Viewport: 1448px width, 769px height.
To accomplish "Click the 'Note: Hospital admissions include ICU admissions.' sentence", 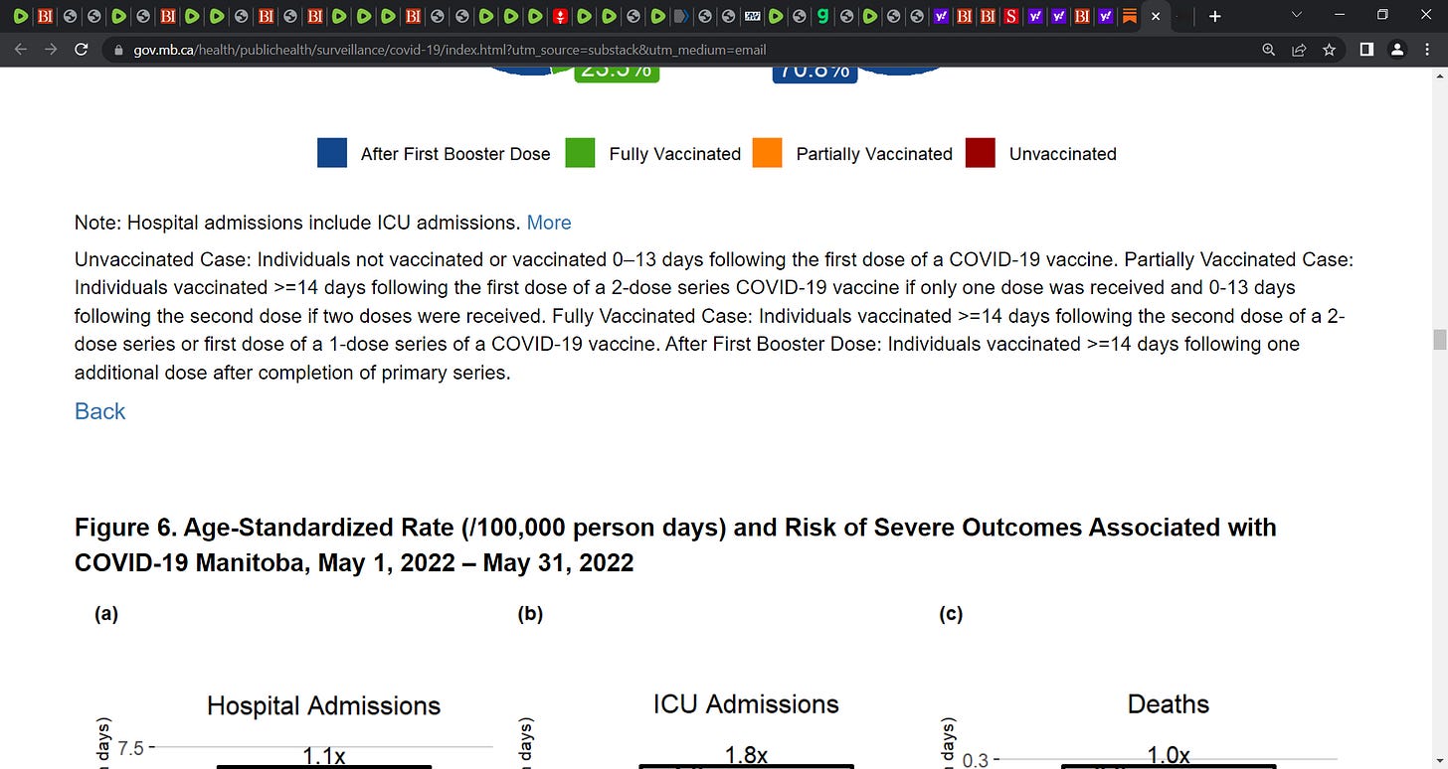I will click(297, 223).
